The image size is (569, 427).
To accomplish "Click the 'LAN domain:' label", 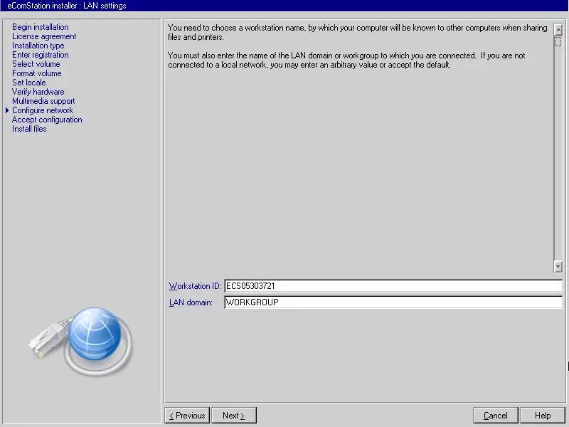I will click(191, 302).
